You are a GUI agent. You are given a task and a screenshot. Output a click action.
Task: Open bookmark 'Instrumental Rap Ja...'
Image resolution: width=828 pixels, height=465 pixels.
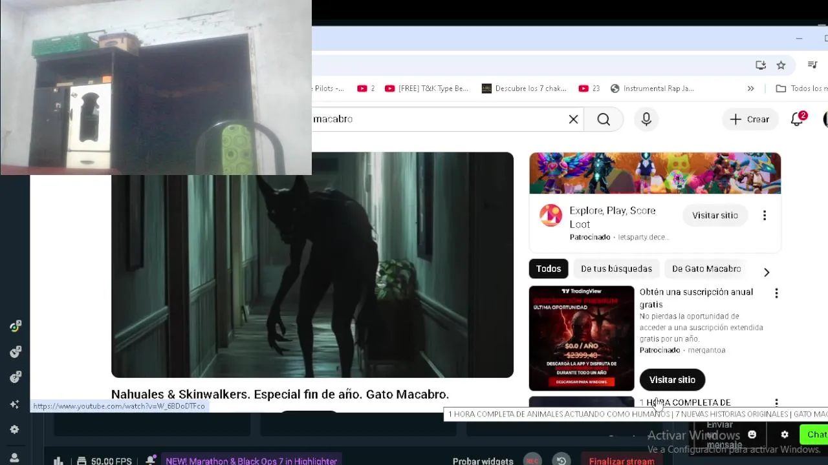[652, 88]
